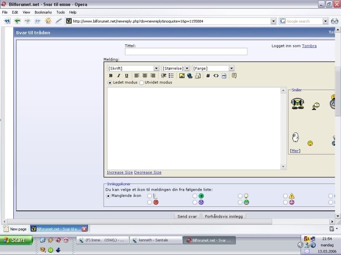Select the Ledet modus radio button

tap(110, 83)
